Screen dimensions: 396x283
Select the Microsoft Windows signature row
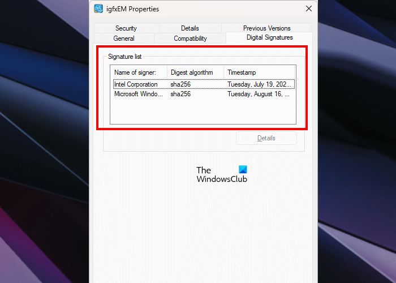pyautogui.click(x=204, y=94)
